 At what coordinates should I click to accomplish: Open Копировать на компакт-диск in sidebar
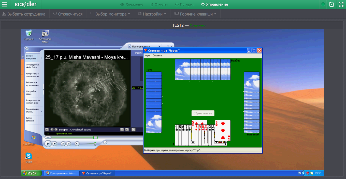pyautogui.click(x=33, y=102)
